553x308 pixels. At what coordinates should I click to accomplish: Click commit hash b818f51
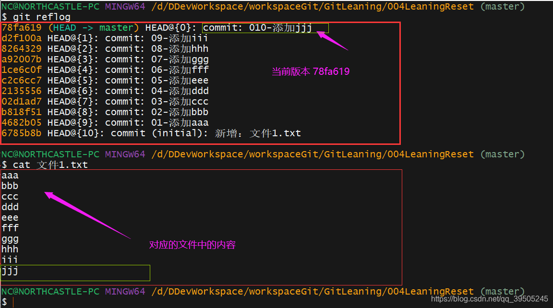tap(22, 112)
